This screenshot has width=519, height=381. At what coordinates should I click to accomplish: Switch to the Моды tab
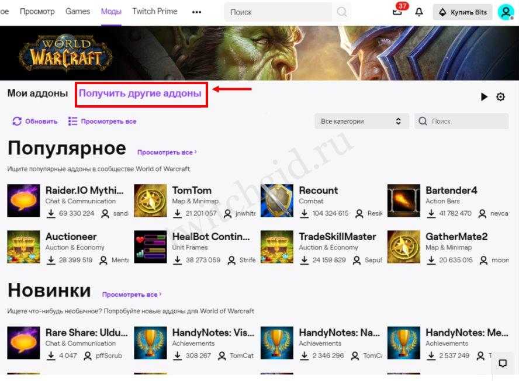[x=111, y=12]
